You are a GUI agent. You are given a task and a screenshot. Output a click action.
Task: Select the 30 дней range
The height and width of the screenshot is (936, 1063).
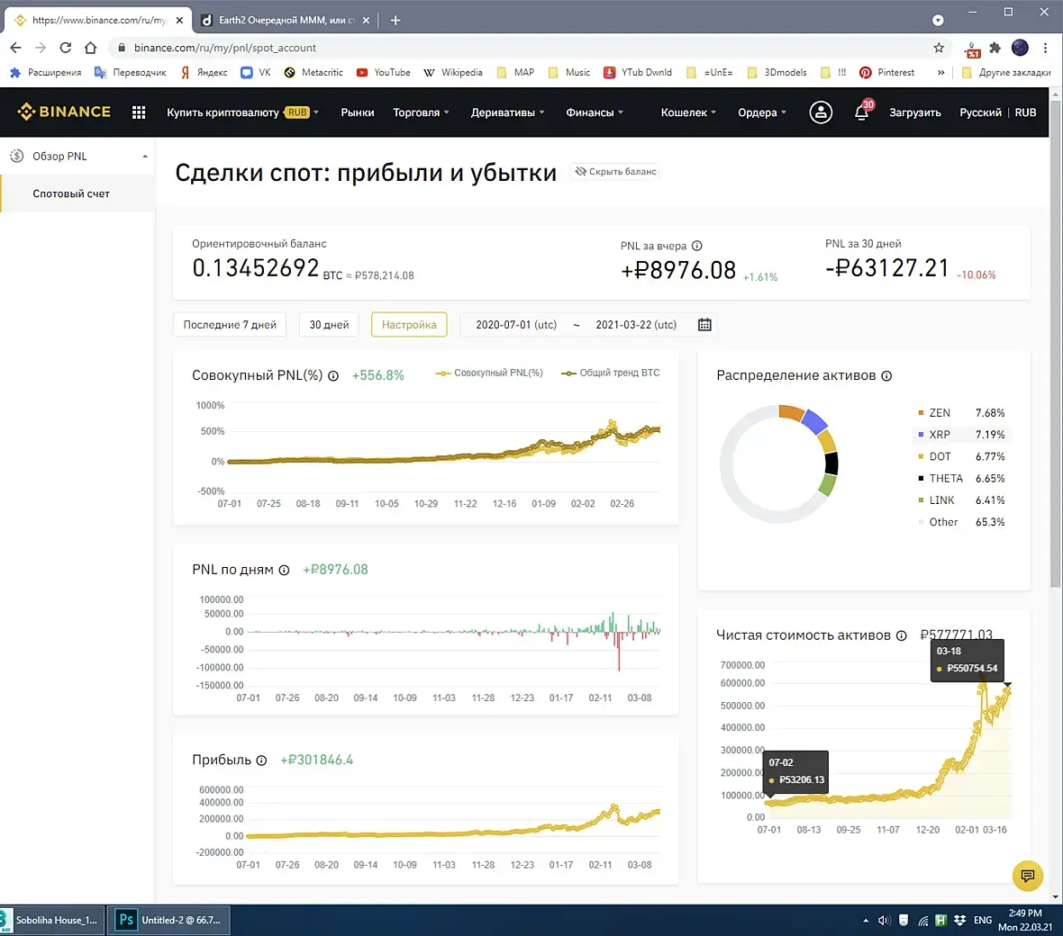[330, 324]
